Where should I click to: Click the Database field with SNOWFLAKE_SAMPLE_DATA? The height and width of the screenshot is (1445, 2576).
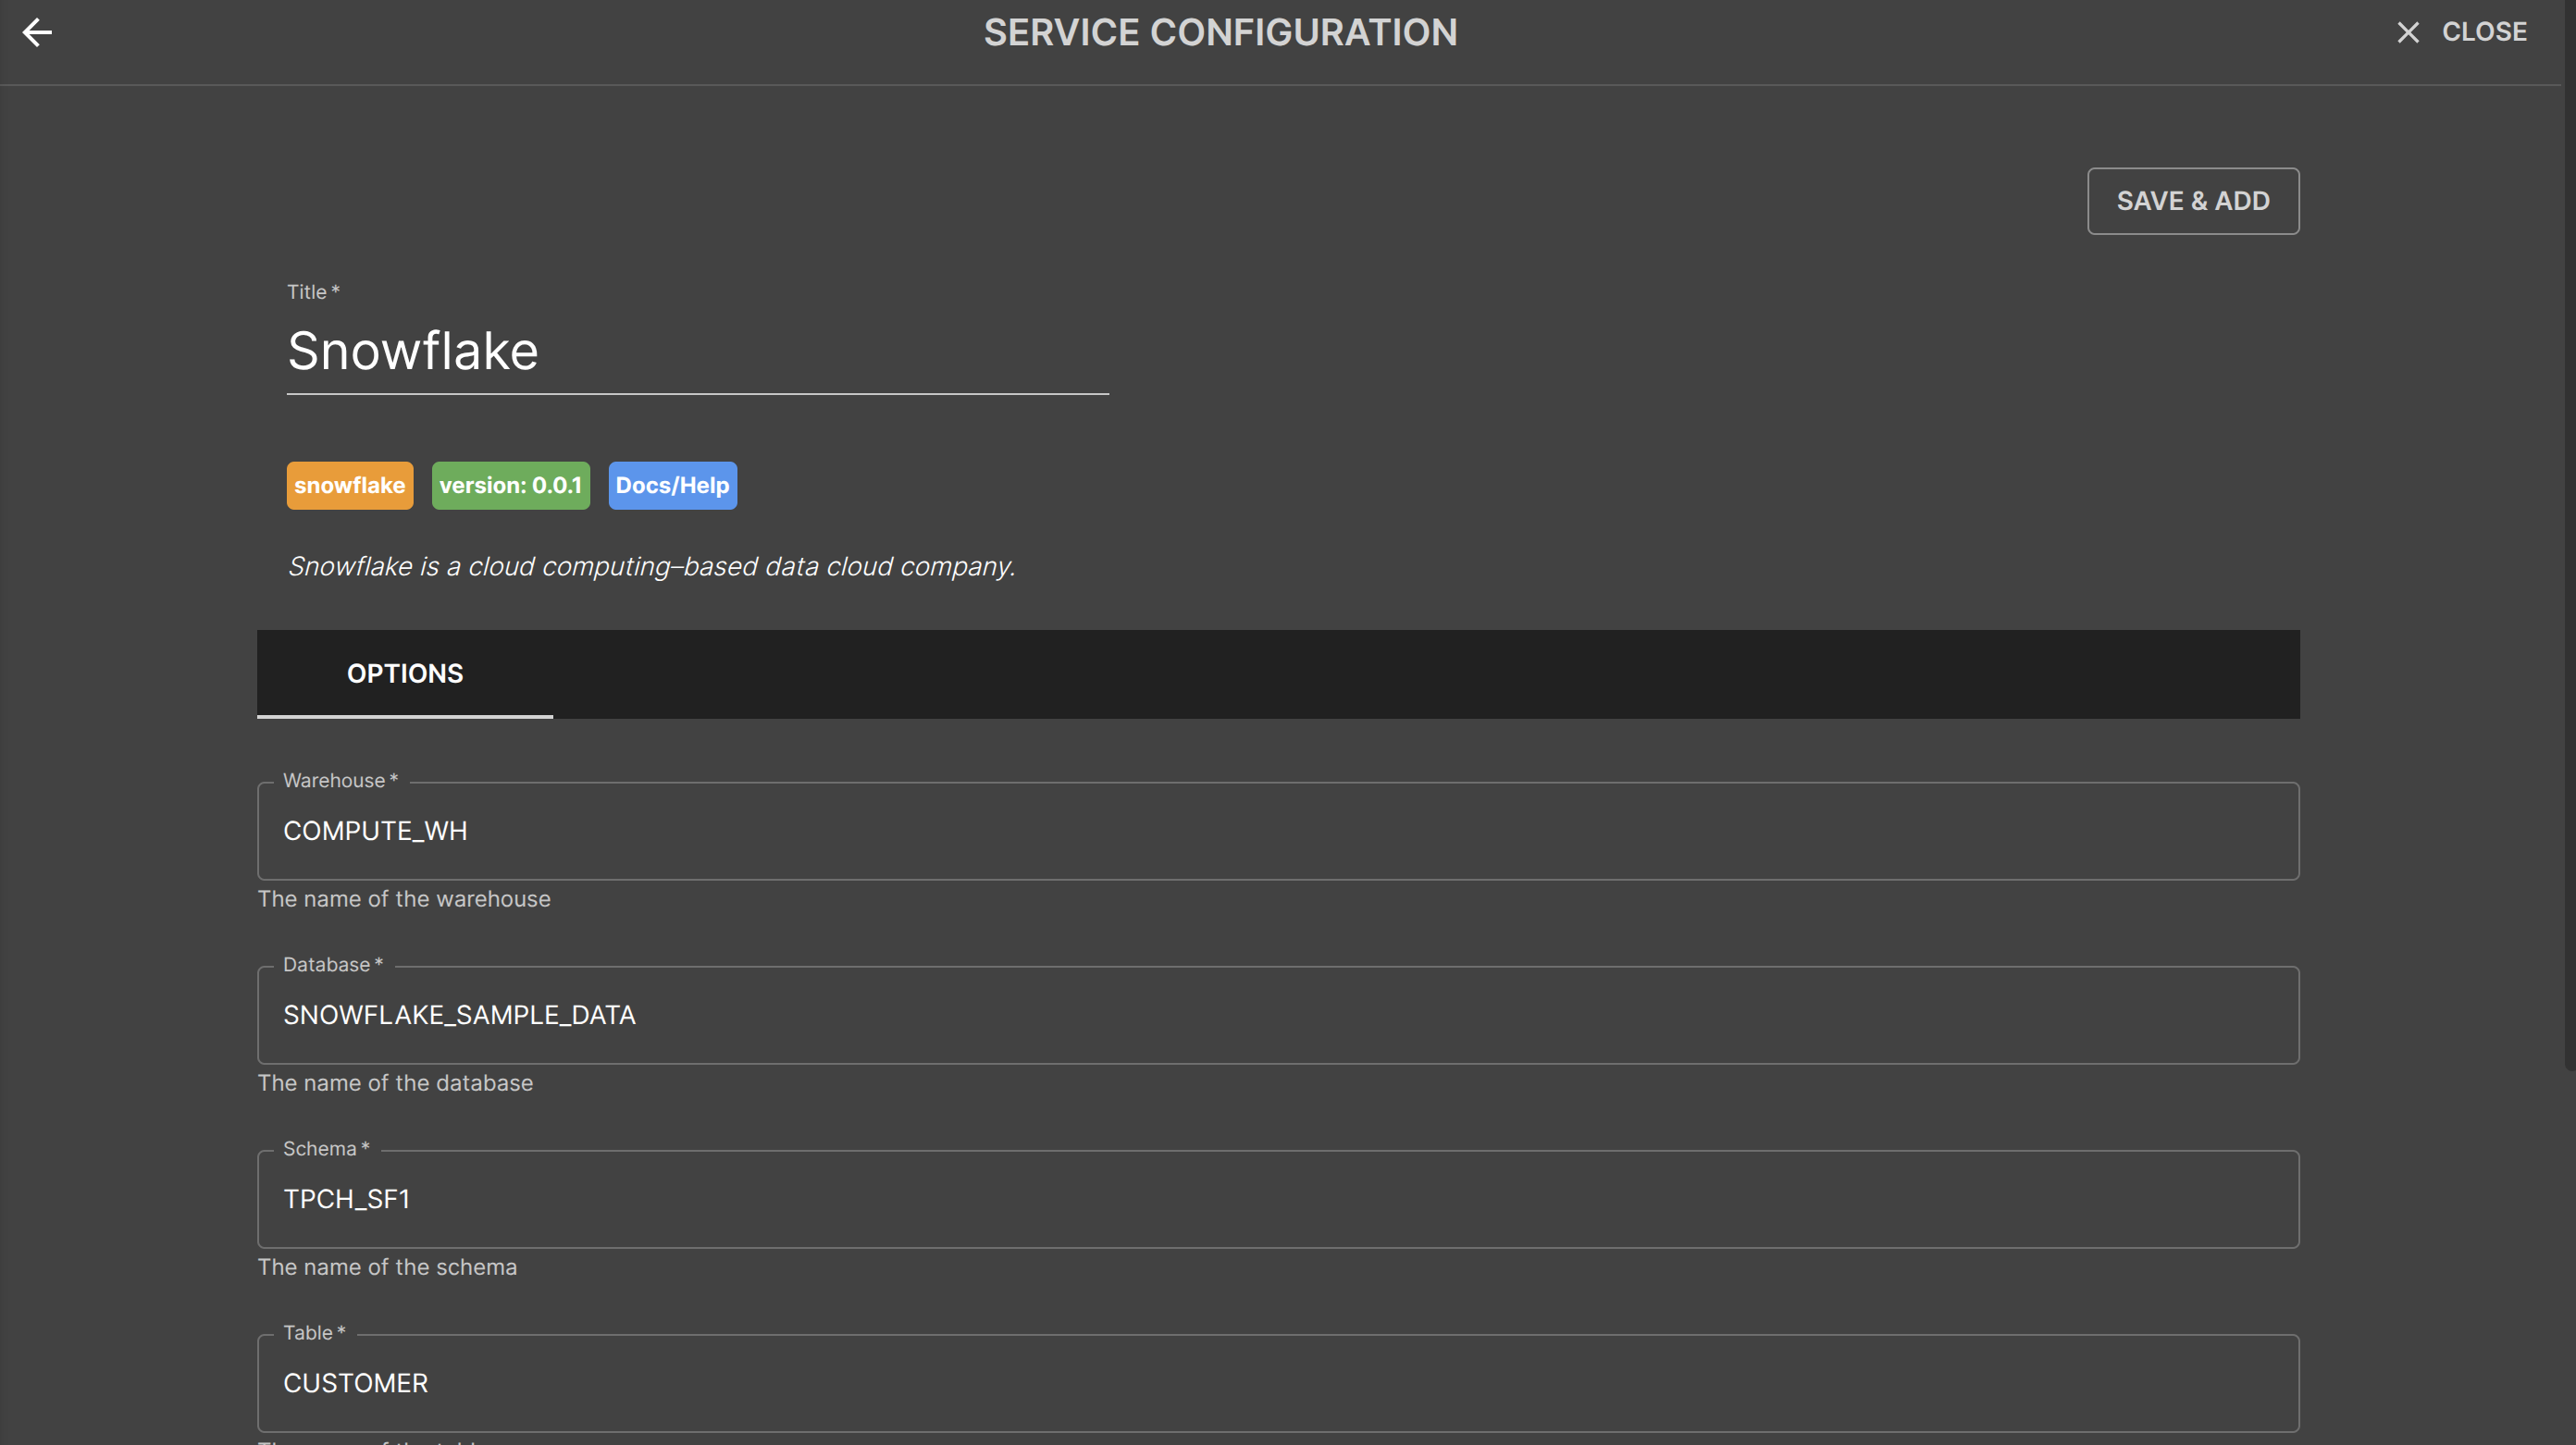coord(1278,1015)
